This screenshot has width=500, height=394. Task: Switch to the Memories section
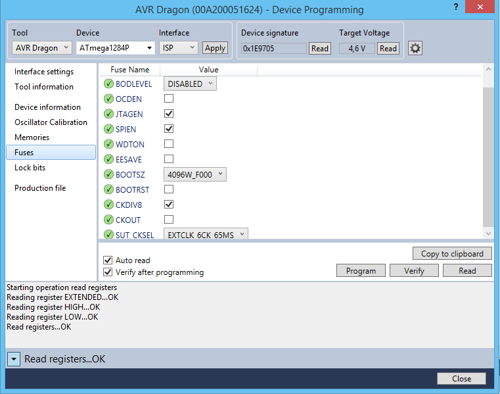point(32,137)
